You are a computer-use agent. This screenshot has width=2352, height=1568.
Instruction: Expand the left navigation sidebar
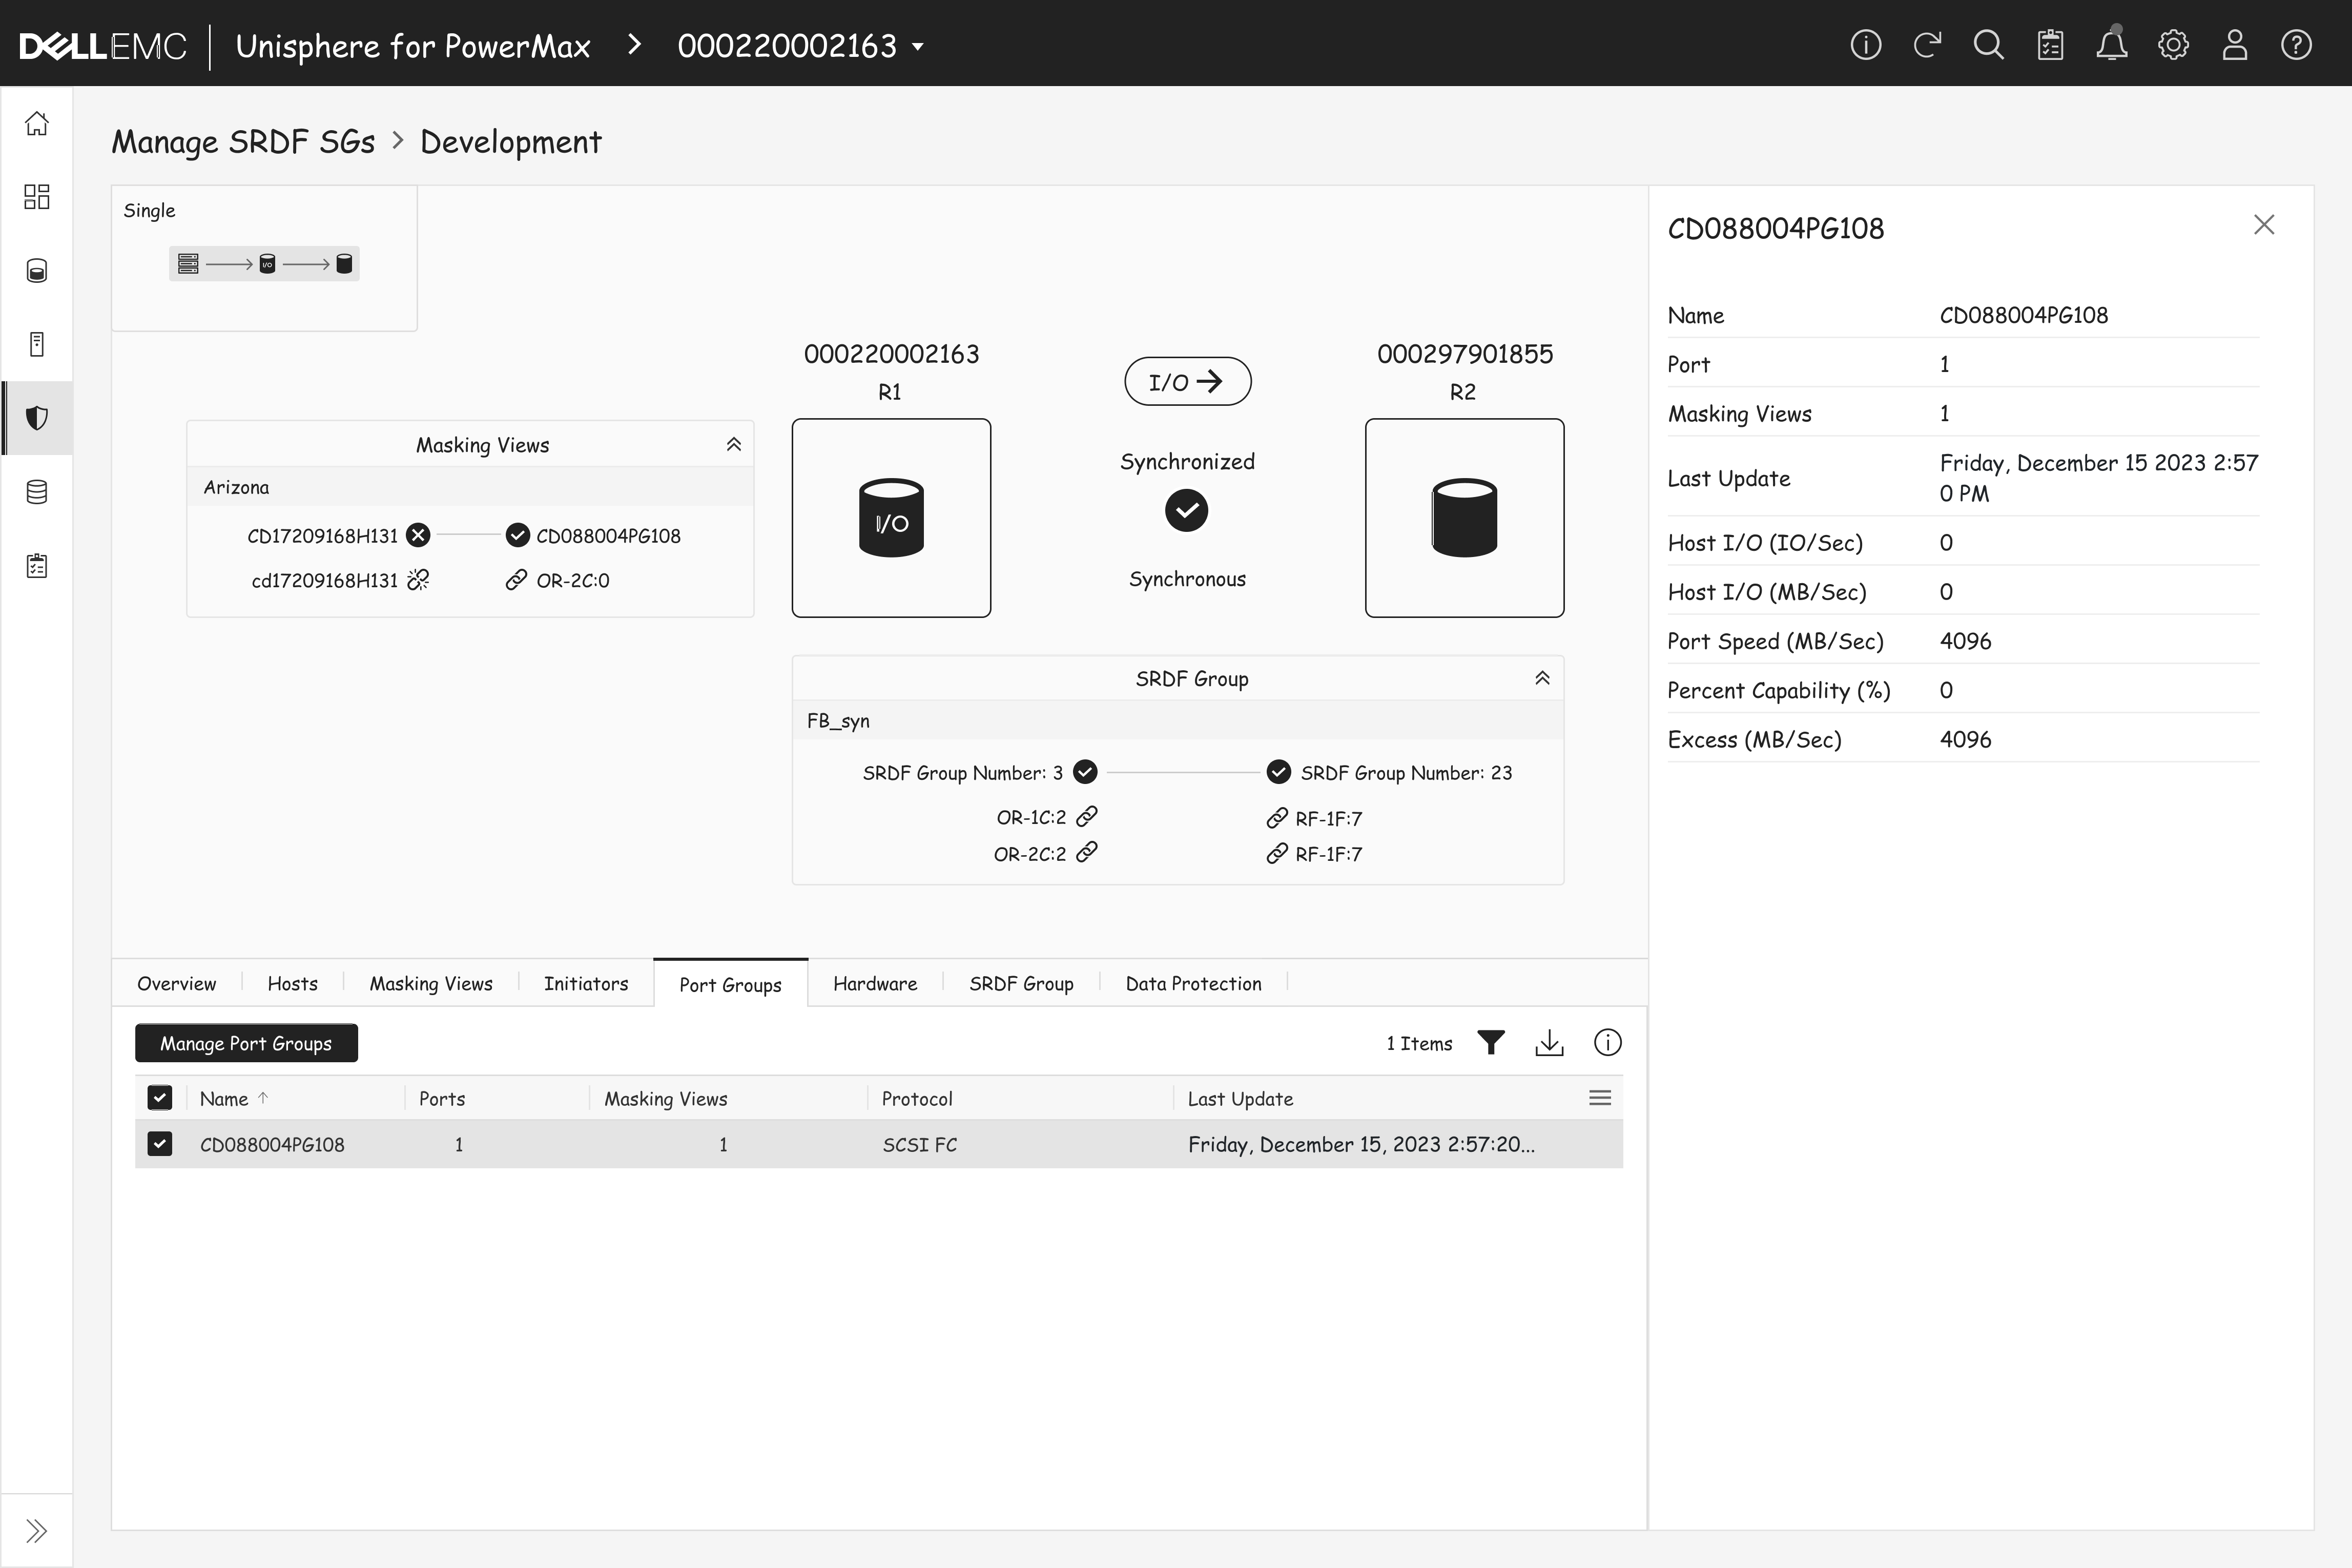tap(37, 1530)
